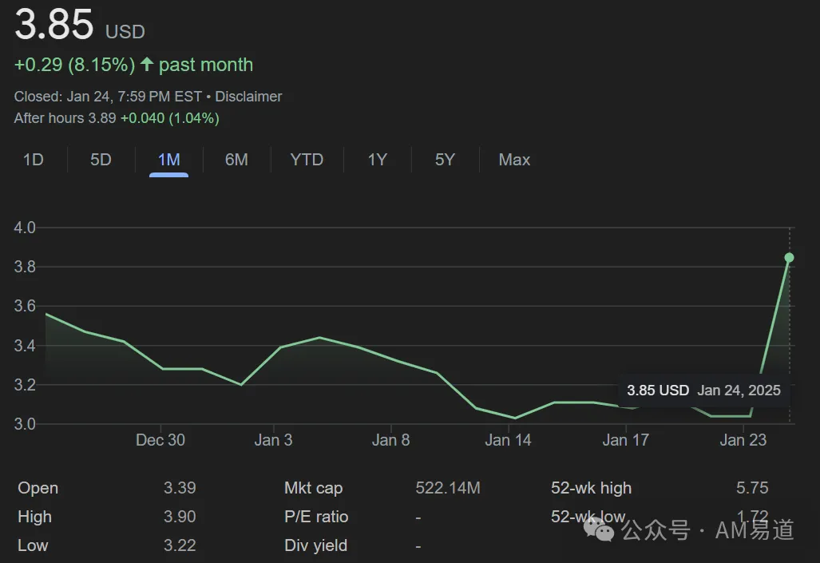The height and width of the screenshot is (563, 820).
Task: Click the green up arrow icon
Action: pyautogui.click(x=147, y=65)
